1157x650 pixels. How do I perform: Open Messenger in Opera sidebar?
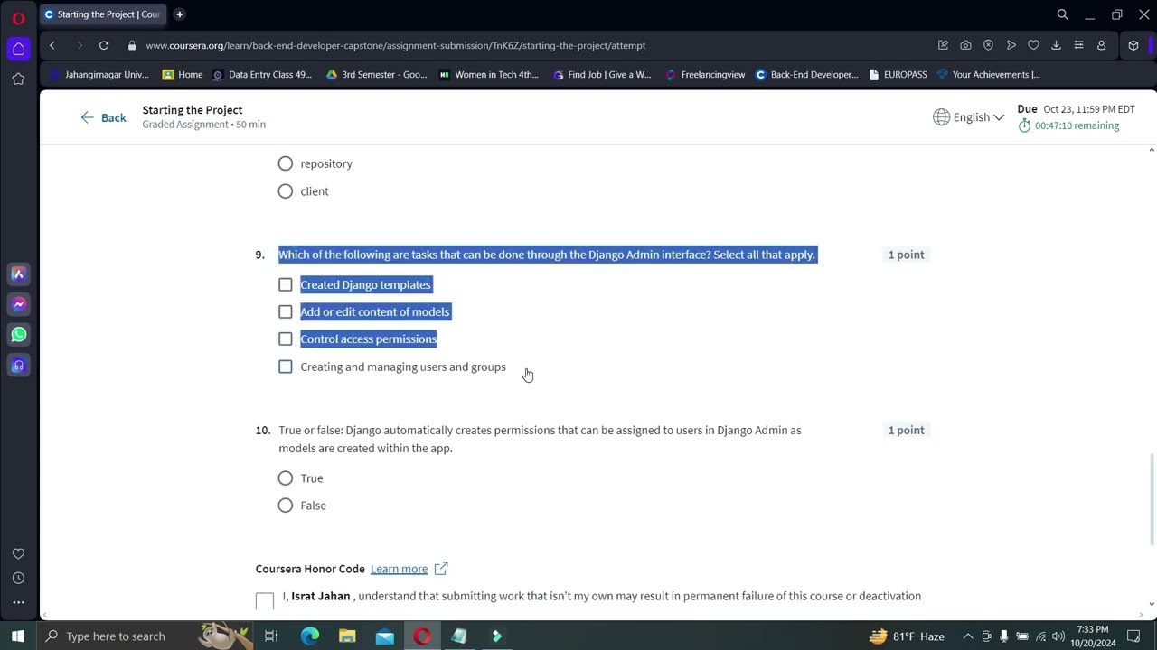[x=18, y=304]
